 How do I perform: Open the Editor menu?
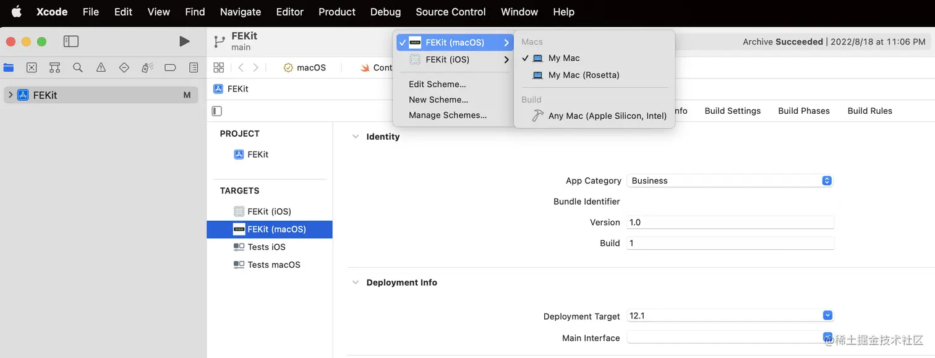[290, 12]
